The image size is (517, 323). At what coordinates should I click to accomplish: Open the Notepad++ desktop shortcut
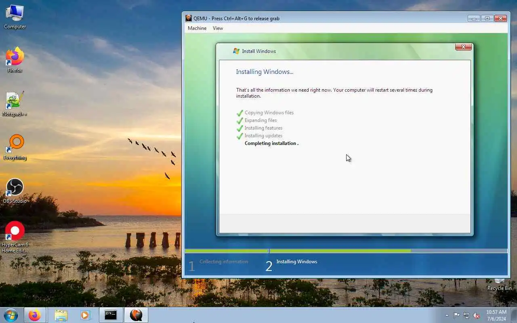click(x=15, y=104)
